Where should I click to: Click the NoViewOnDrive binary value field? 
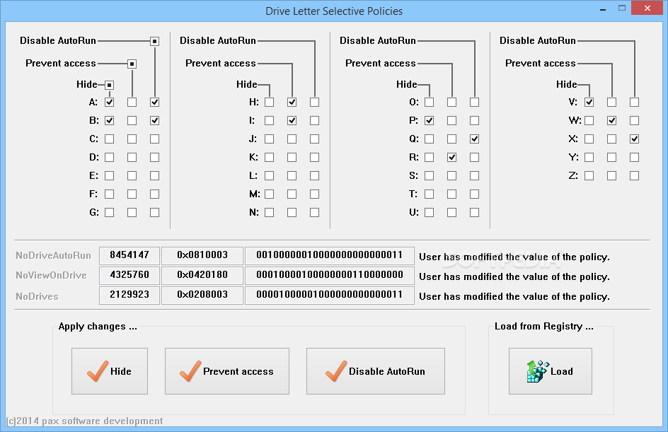point(330,275)
